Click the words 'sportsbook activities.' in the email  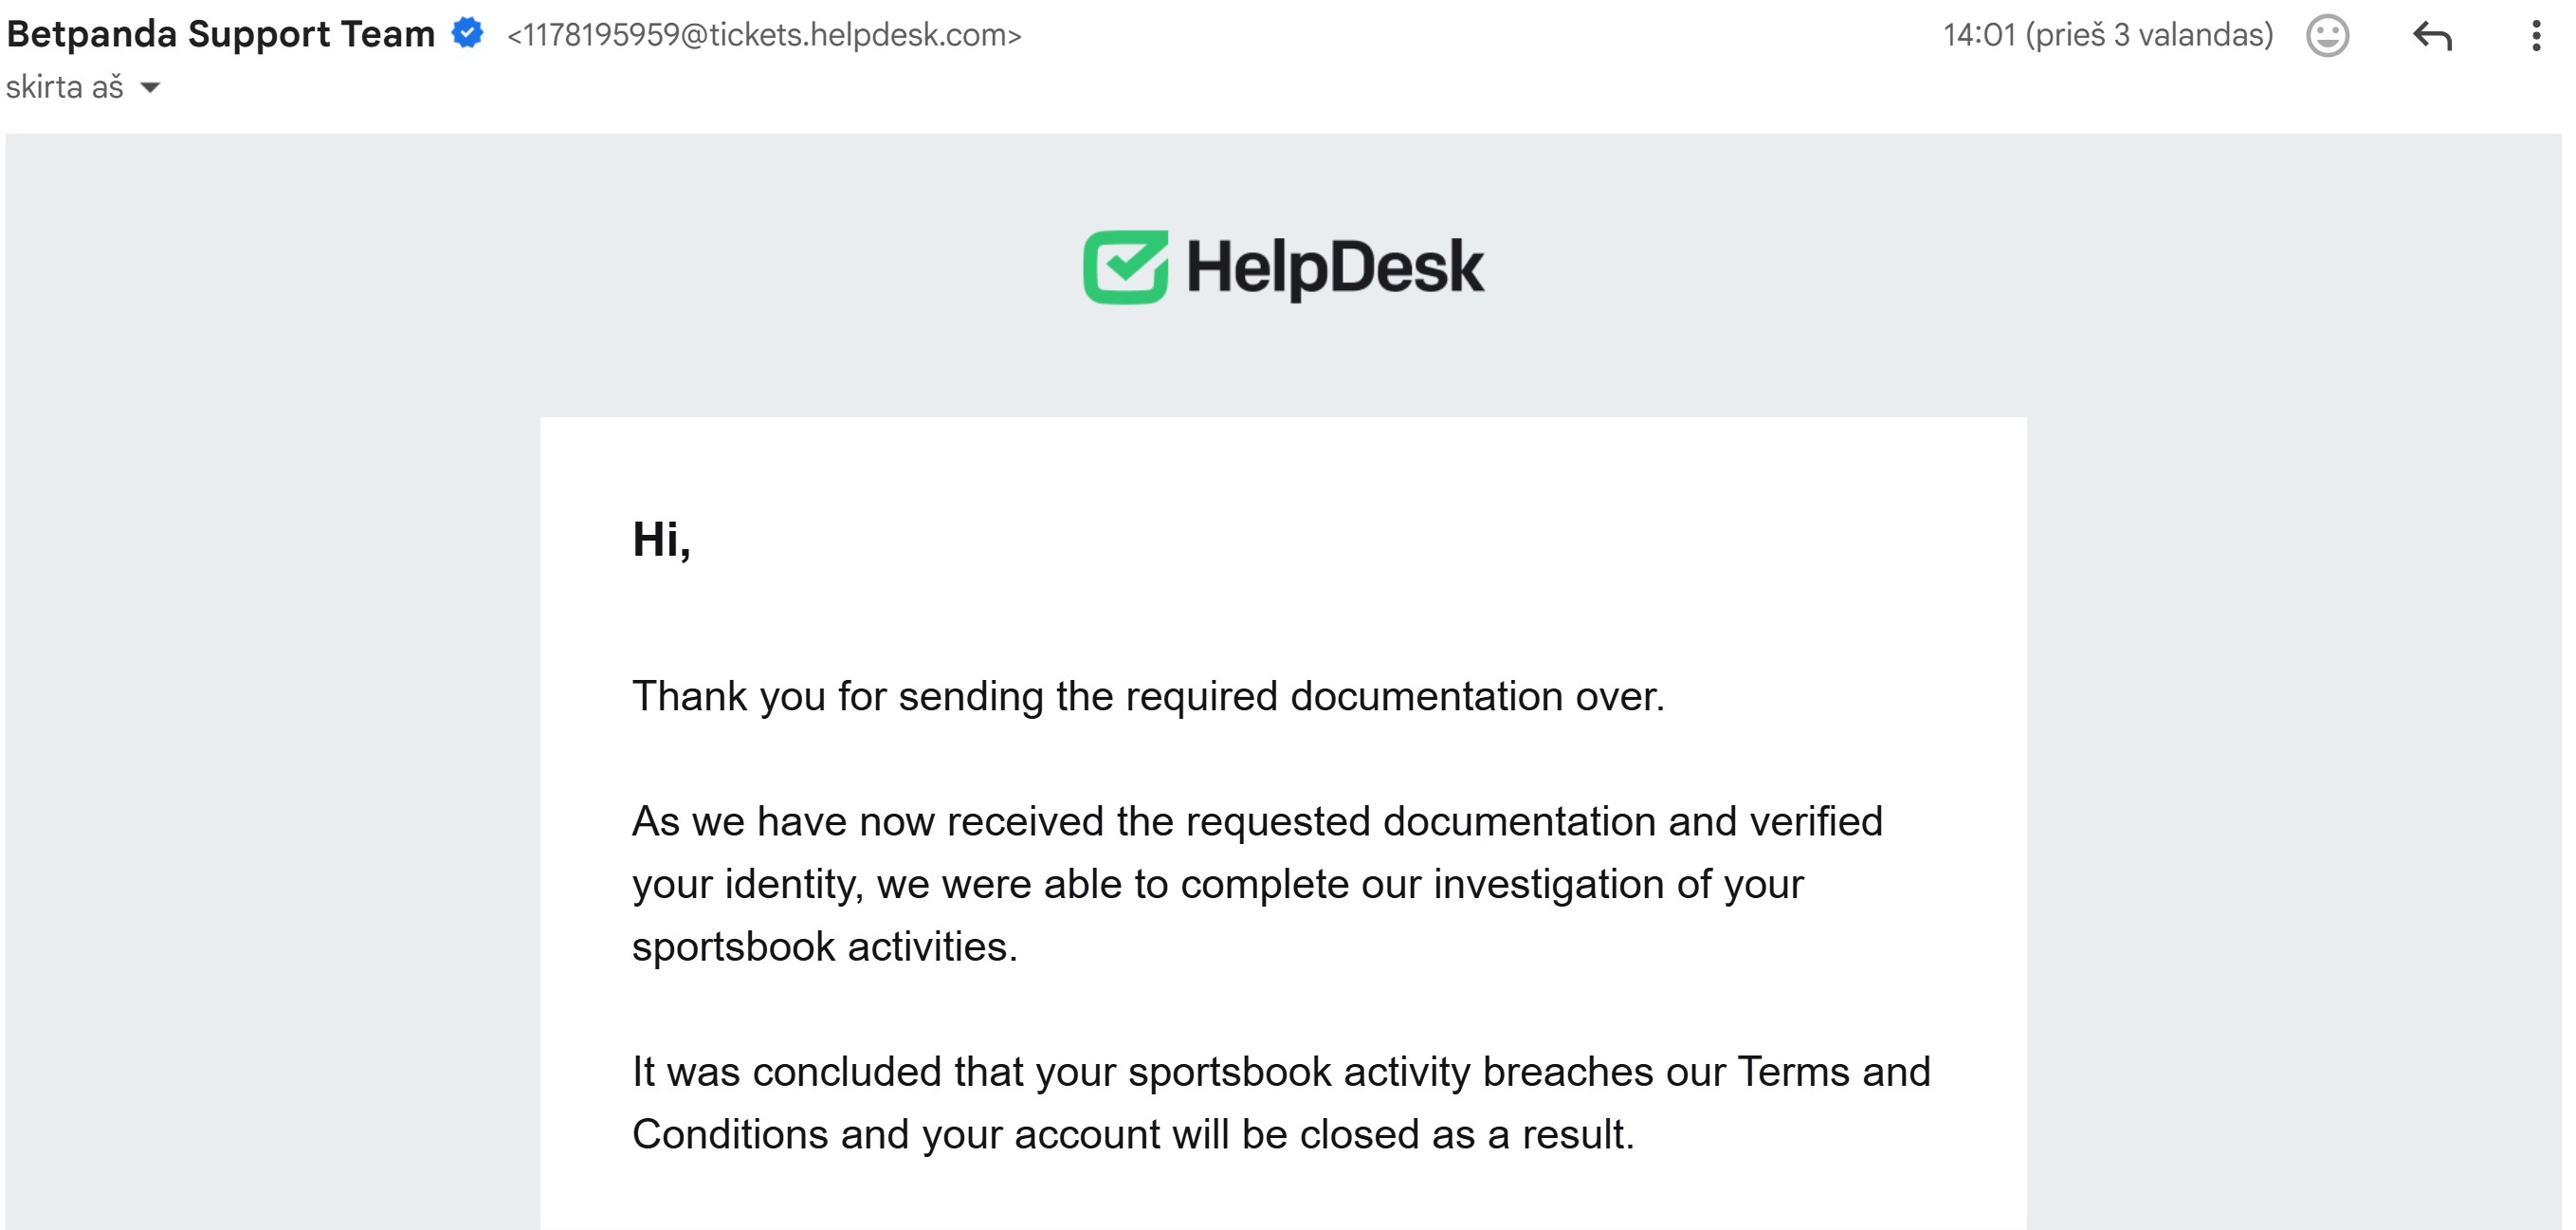(x=824, y=946)
